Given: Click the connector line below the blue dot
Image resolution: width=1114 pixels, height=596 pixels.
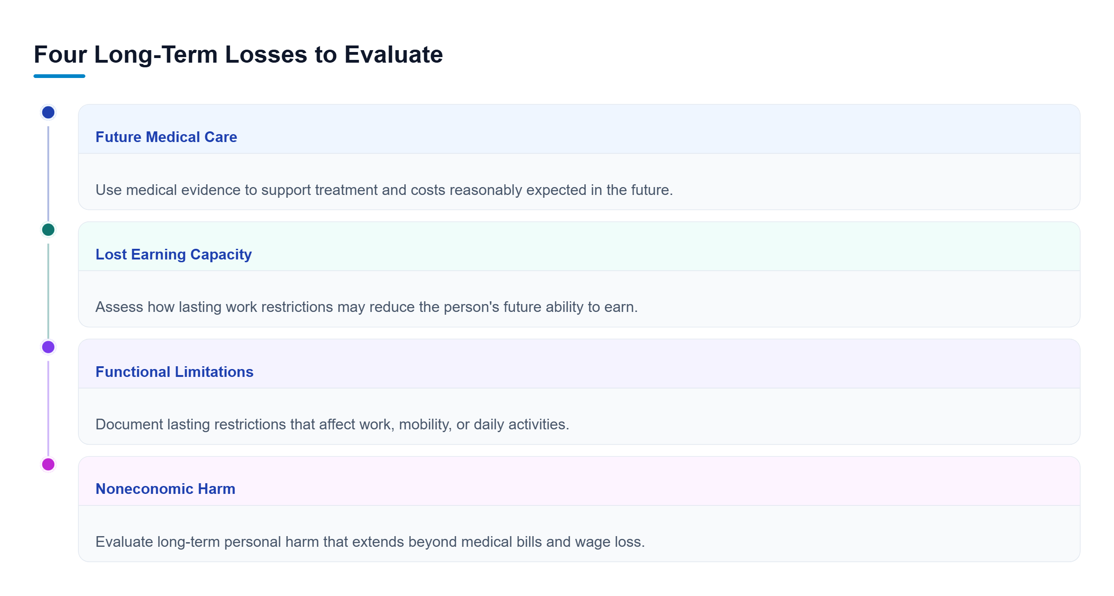Looking at the screenshot, I should click(x=48, y=174).
